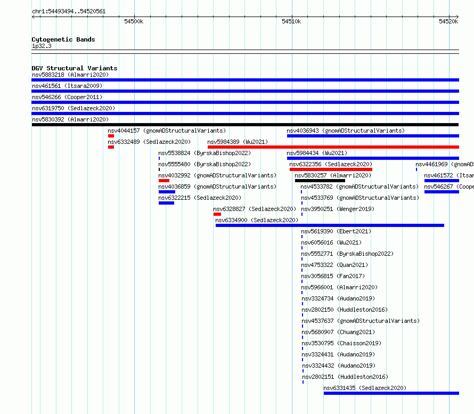Open the nsv3324734 (Audano2019) label
This screenshot has height=414, width=474.
coord(338,298)
